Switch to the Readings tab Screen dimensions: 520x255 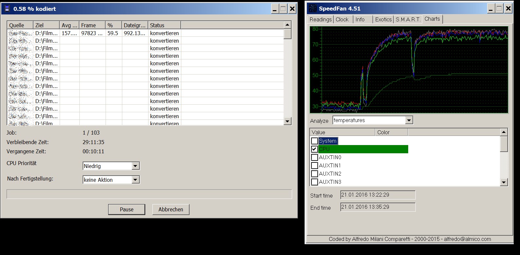coord(320,19)
